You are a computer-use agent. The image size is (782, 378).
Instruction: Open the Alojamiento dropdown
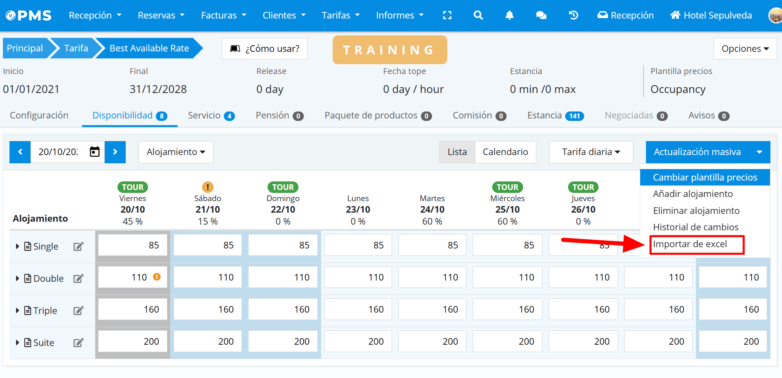tap(176, 152)
